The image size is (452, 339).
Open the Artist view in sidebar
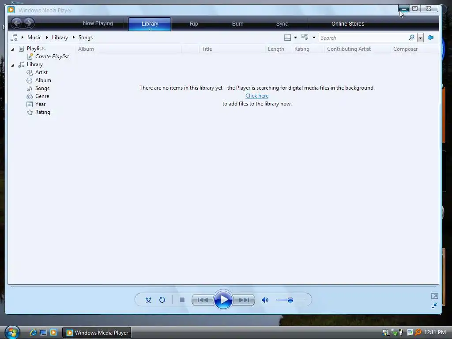pyautogui.click(x=41, y=72)
